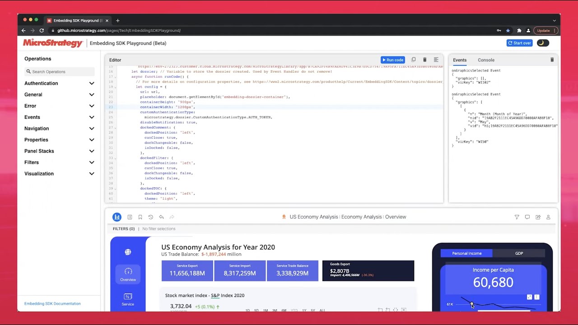Open a new browser tab

[117, 20]
